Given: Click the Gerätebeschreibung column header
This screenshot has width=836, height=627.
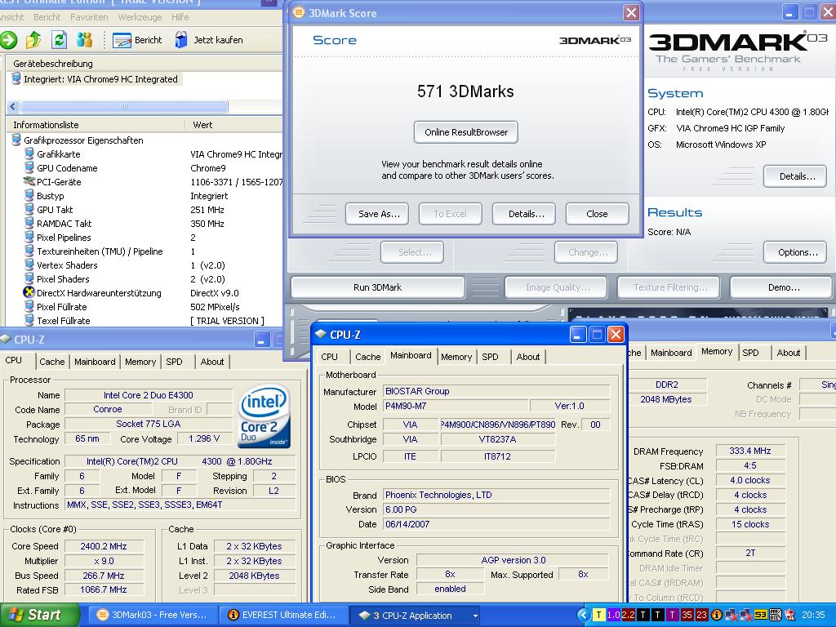Looking at the screenshot, I should point(144,64).
